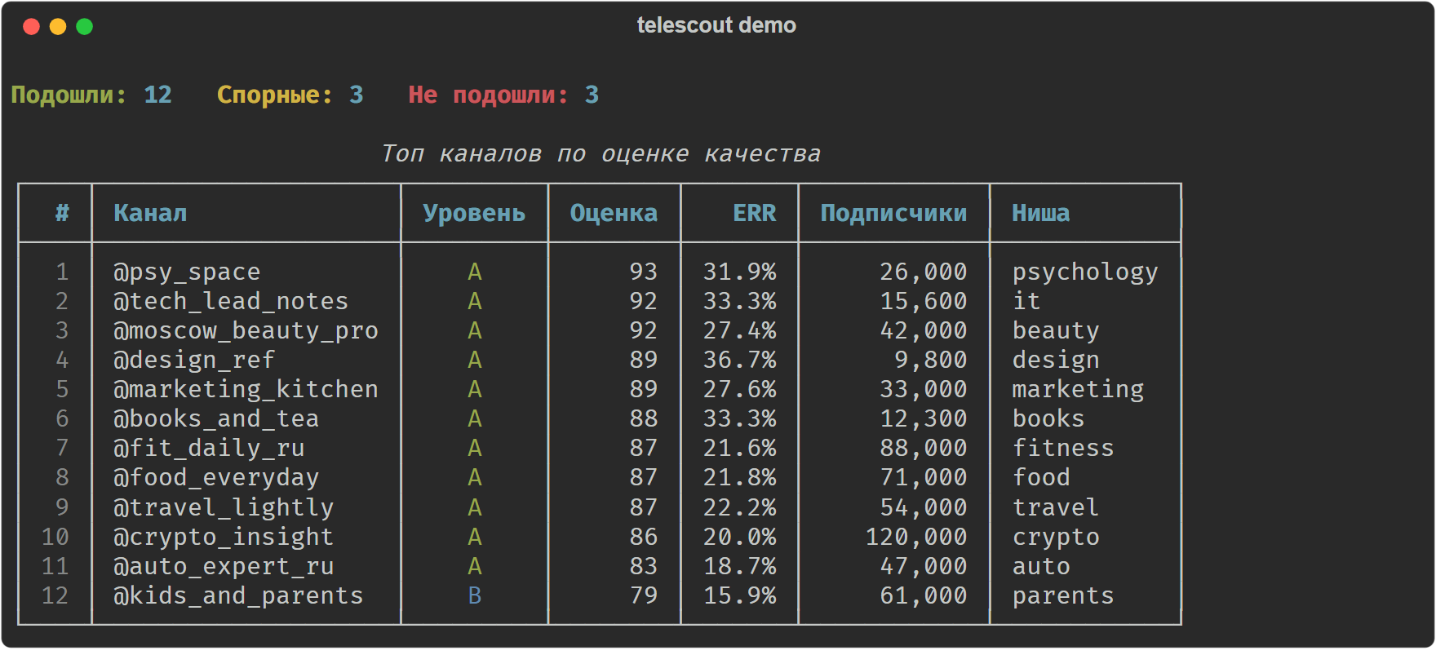Click the '#' column header

tap(62, 213)
